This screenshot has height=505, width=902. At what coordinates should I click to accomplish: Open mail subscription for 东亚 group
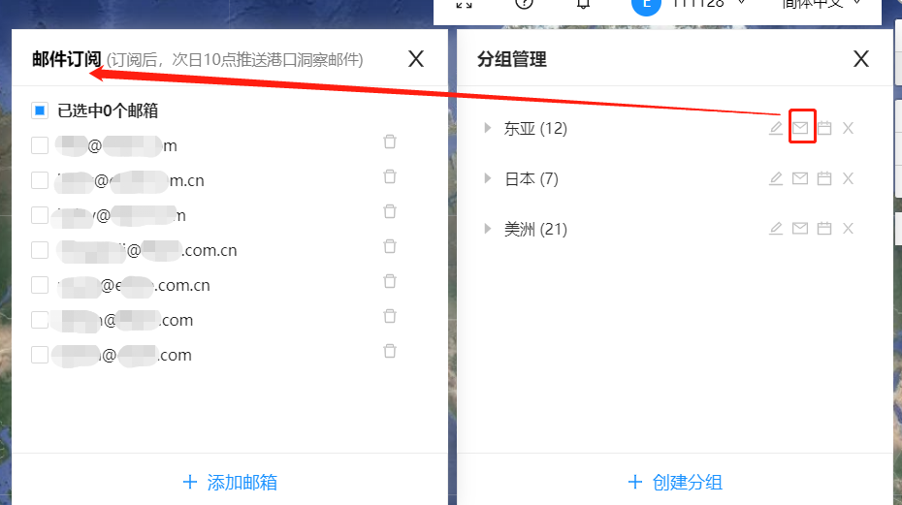coord(800,128)
